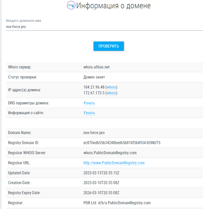Click the Registry Domain ID label
Image resolution: width=203 pixels, height=209 pixels.
pyautogui.click(x=24, y=143)
